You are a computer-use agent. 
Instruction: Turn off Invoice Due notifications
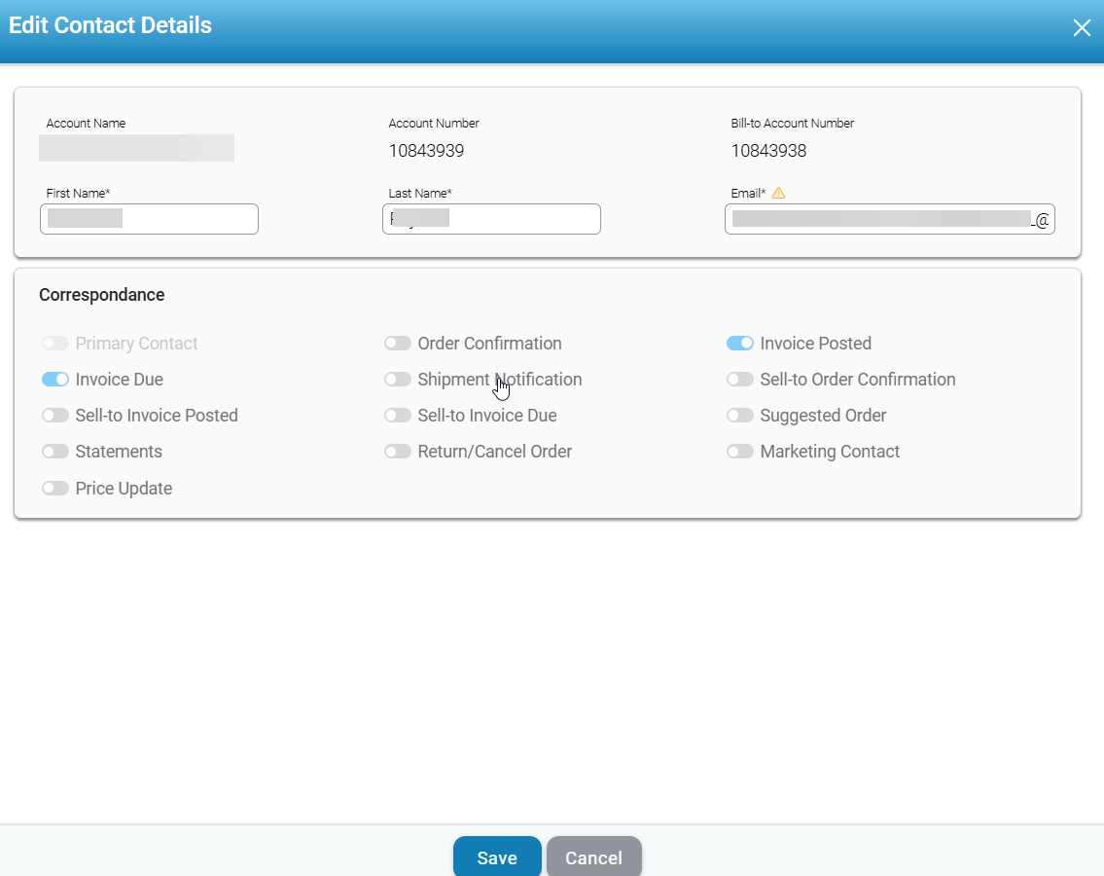[x=55, y=380]
